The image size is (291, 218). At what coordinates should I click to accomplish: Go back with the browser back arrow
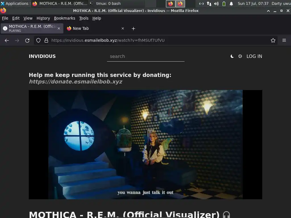(x=7, y=40)
